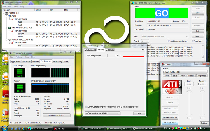The height and width of the screenshot is (131, 210).
Task: Click the CPUID Hardware Monitor title bar icon
Action: (3, 3)
